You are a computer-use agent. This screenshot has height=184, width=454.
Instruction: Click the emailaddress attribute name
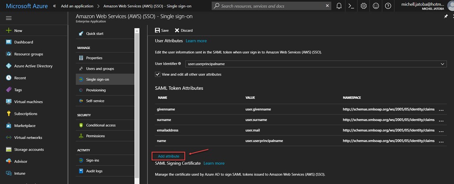(168, 130)
